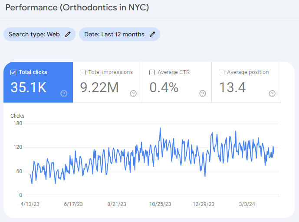Image resolution: width=299 pixels, height=222 pixels.
Task: Open help icon in Total clicks card
Action: pyautogui.click(x=64, y=93)
